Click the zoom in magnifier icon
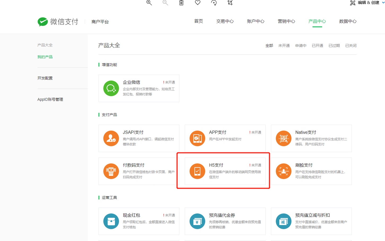The height and width of the screenshot is (241, 385). (149, 3)
